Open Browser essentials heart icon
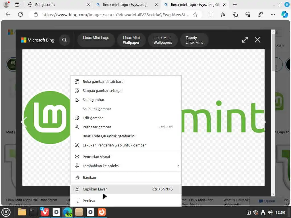The width and height of the screenshot is (291, 218). [248, 14]
